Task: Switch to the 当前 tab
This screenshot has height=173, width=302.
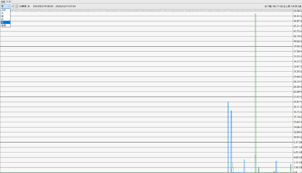Action: coord(3,2)
